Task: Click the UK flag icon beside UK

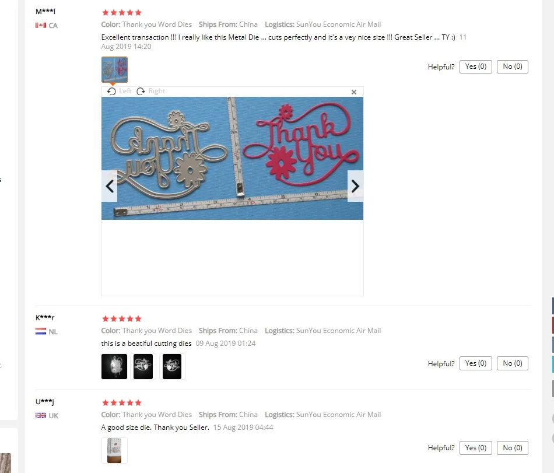Action: tap(41, 415)
